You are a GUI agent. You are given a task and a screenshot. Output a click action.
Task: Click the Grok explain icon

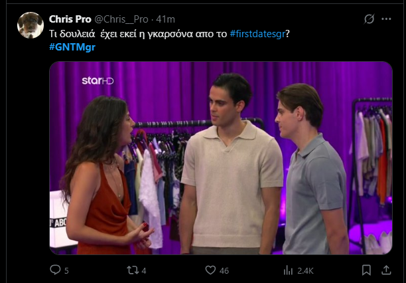pos(369,19)
